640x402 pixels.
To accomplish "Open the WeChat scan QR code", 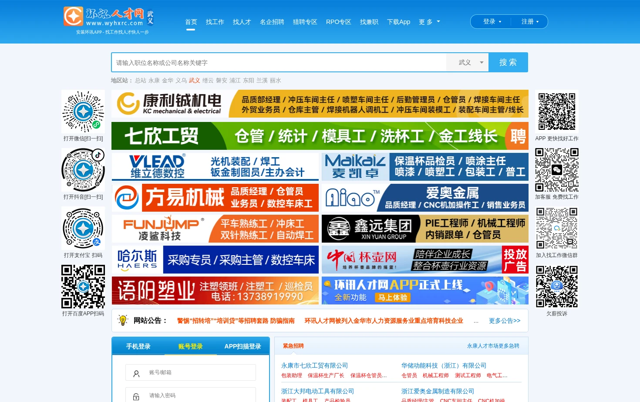I will (x=83, y=111).
